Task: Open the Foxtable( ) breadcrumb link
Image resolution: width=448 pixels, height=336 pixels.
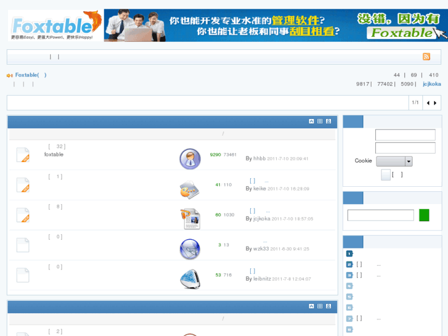Action: 31,75
